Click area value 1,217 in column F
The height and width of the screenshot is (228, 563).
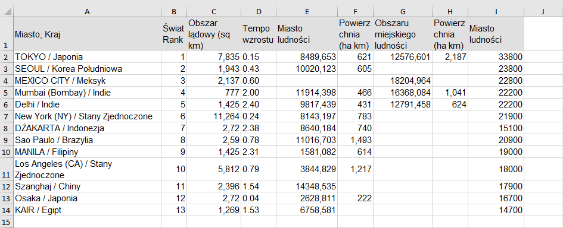355,169
